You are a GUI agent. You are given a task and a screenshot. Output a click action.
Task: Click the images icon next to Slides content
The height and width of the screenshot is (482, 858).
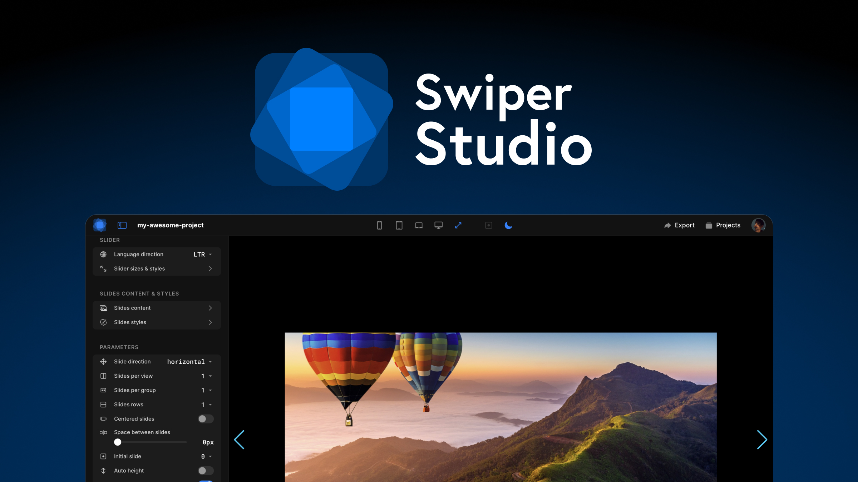(103, 308)
